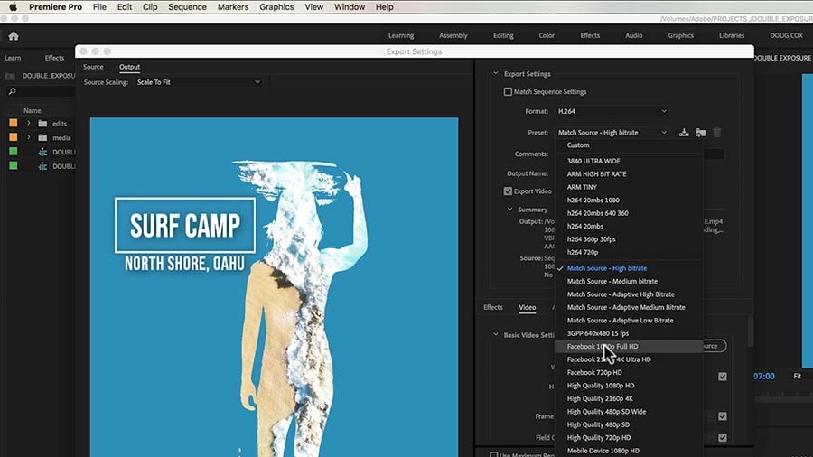Switch to the Source tab
The width and height of the screenshot is (813, 457).
coord(93,67)
